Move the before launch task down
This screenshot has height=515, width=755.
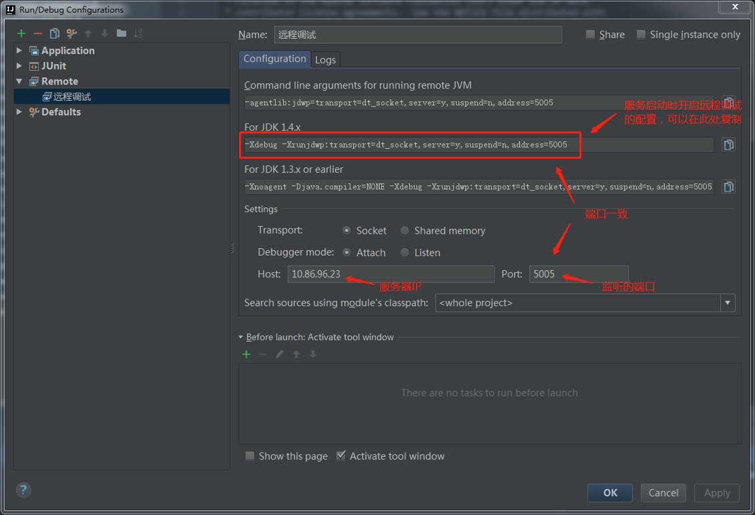click(313, 354)
